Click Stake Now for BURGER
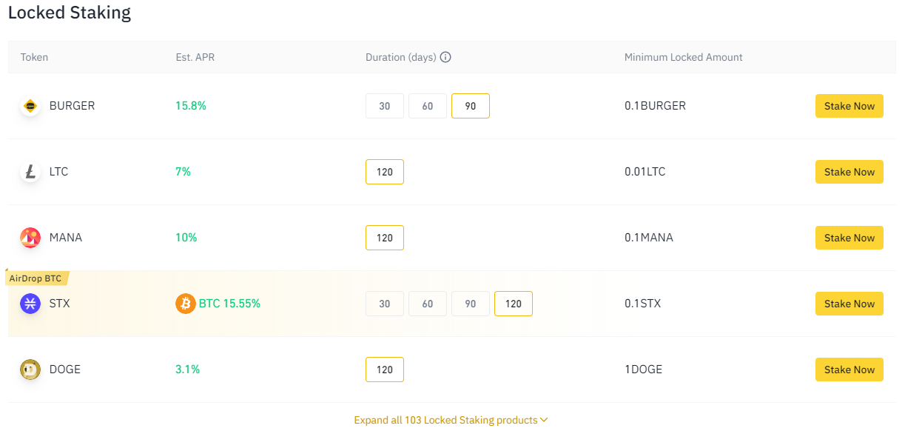This screenshot has width=905, height=431. (x=849, y=106)
